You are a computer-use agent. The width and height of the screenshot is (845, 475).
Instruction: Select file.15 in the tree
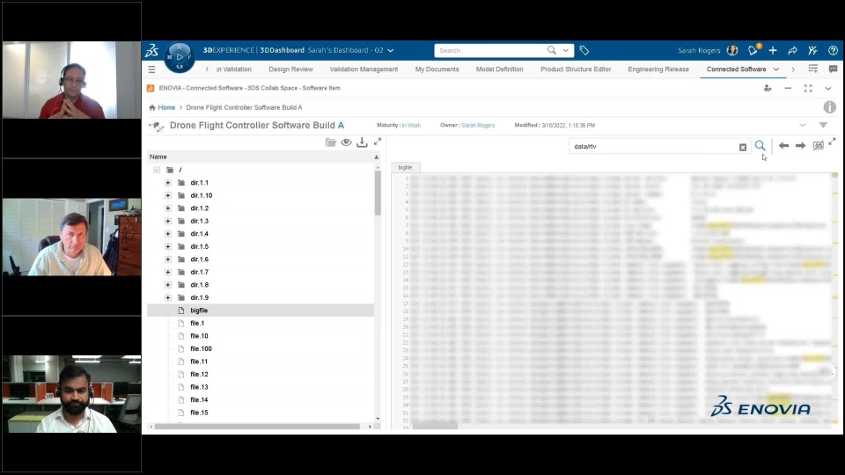199,413
